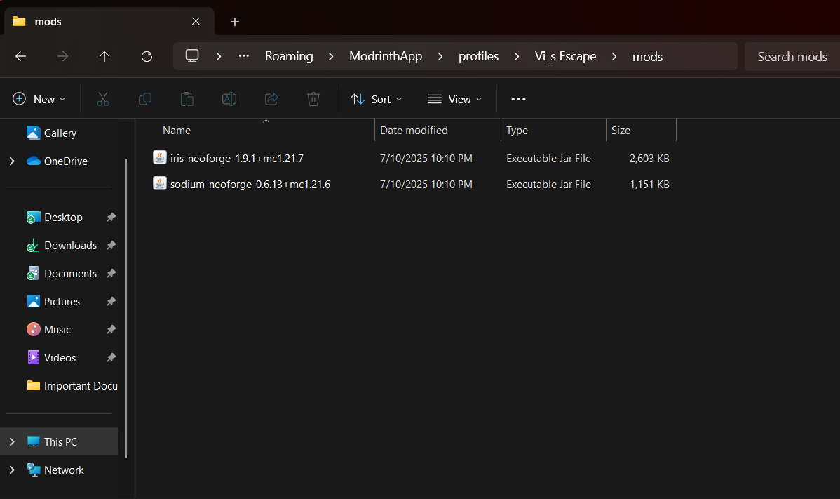Open Videos in the sidebar

[x=60, y=357]
